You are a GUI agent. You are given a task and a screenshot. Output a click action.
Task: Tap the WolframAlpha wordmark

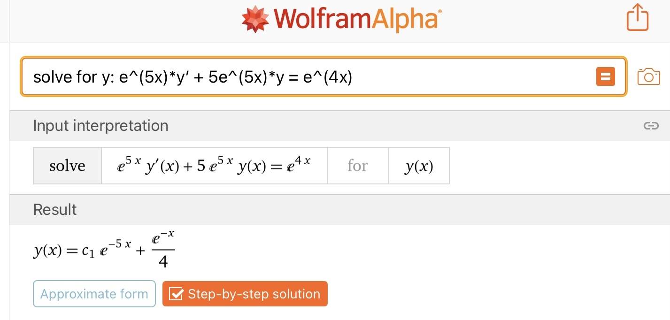[357, 19]
